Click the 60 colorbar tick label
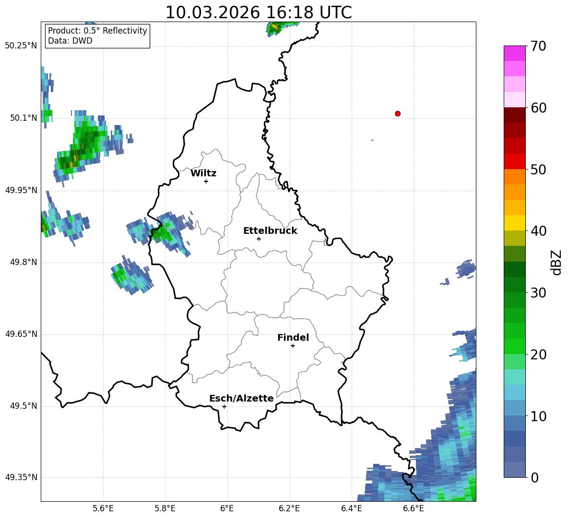This screenshot has width=568, height=518. [x=538, y=108]
